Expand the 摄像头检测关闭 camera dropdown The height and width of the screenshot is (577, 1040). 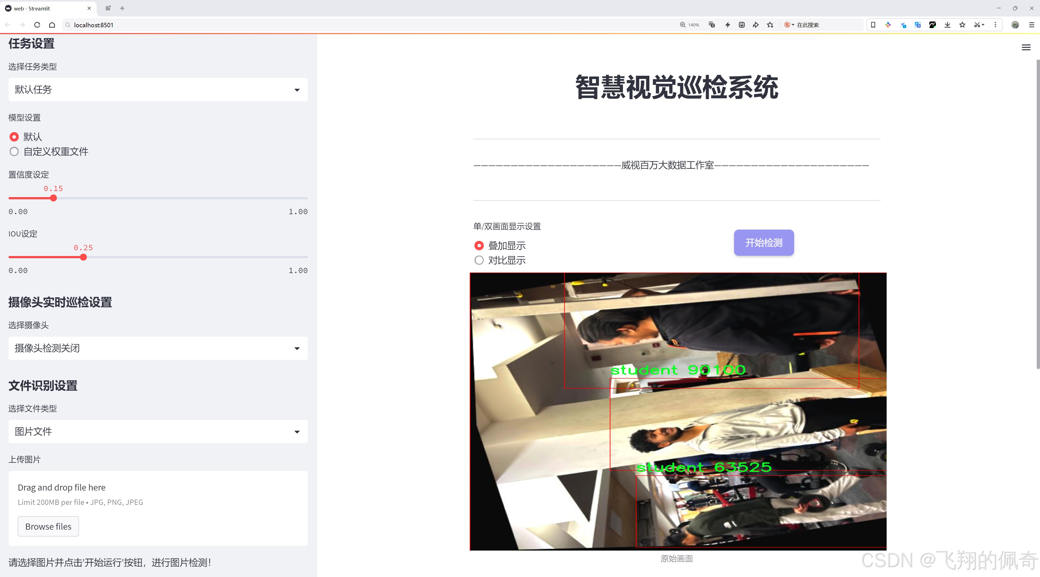pyautogui.click(x=158, y=348)
